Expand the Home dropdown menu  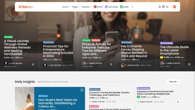coord(66,7)
